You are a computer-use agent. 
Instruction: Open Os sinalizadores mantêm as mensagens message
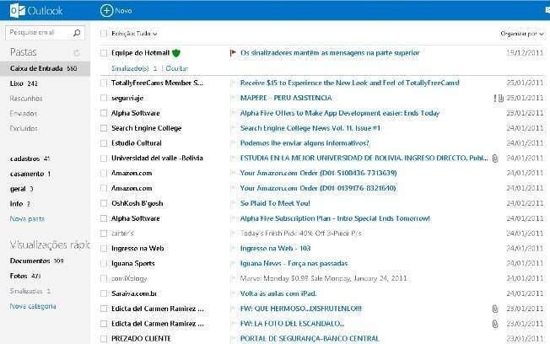pyautogui.click(x=330, y=53)
